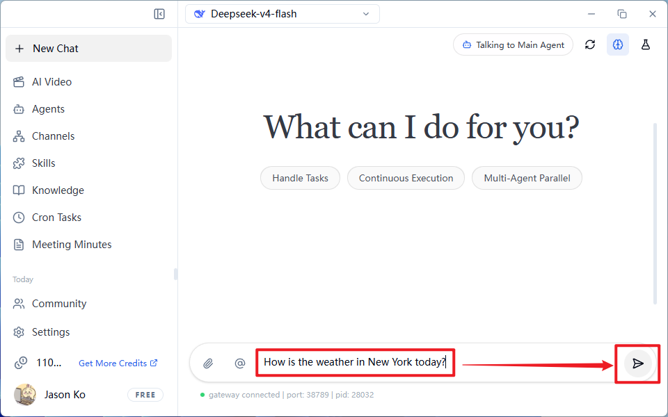Image resolution: width=668 pixels, height=417 pixels.
Task: Choose the Multi-Agent Parallel suggestion
Action: pyautogui.click(x=527, y=178)
